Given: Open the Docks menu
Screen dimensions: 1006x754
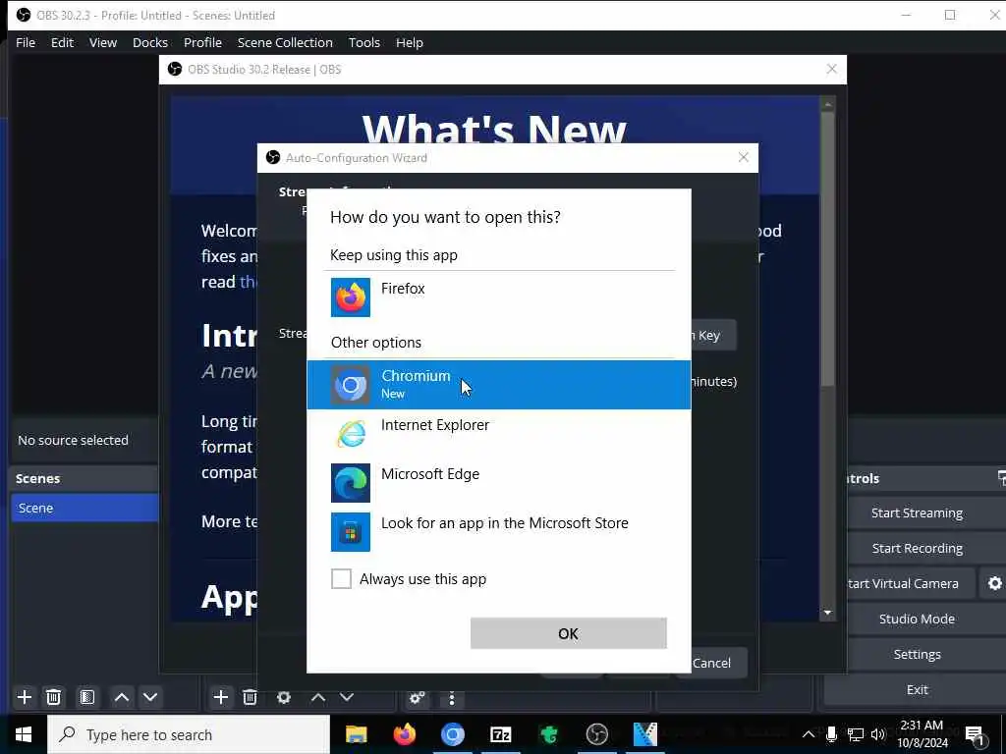Looking at the screenshot, I should point(150,42).
